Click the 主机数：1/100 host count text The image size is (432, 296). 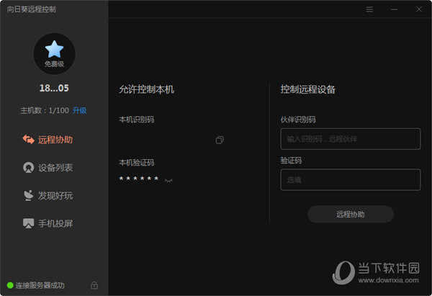45,110
